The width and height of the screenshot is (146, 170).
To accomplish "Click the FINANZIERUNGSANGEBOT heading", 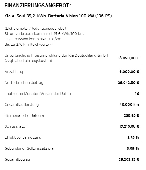I will click(37, 6).
